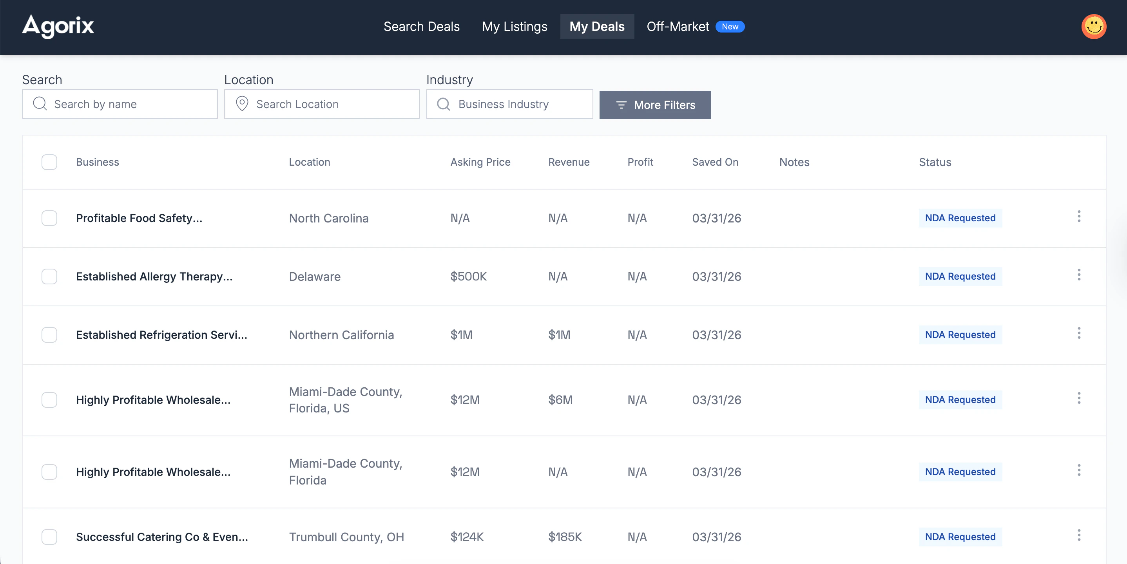This screenshot has height=564, width=1127.
Task: Click NDA Requested badge for Delaware deal
Action: pyautogui.click(x=960, y=277)
